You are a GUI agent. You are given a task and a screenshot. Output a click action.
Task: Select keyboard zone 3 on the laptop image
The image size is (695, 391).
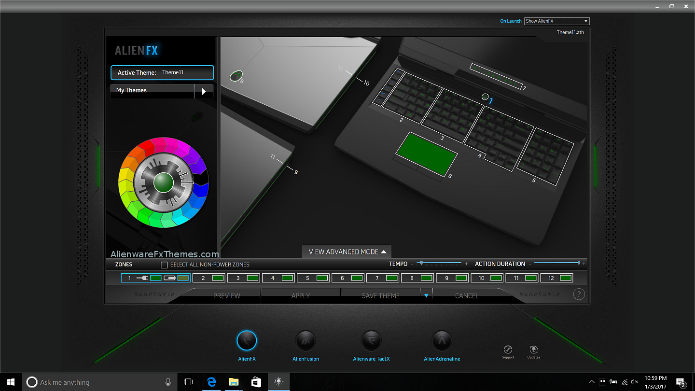451,115
